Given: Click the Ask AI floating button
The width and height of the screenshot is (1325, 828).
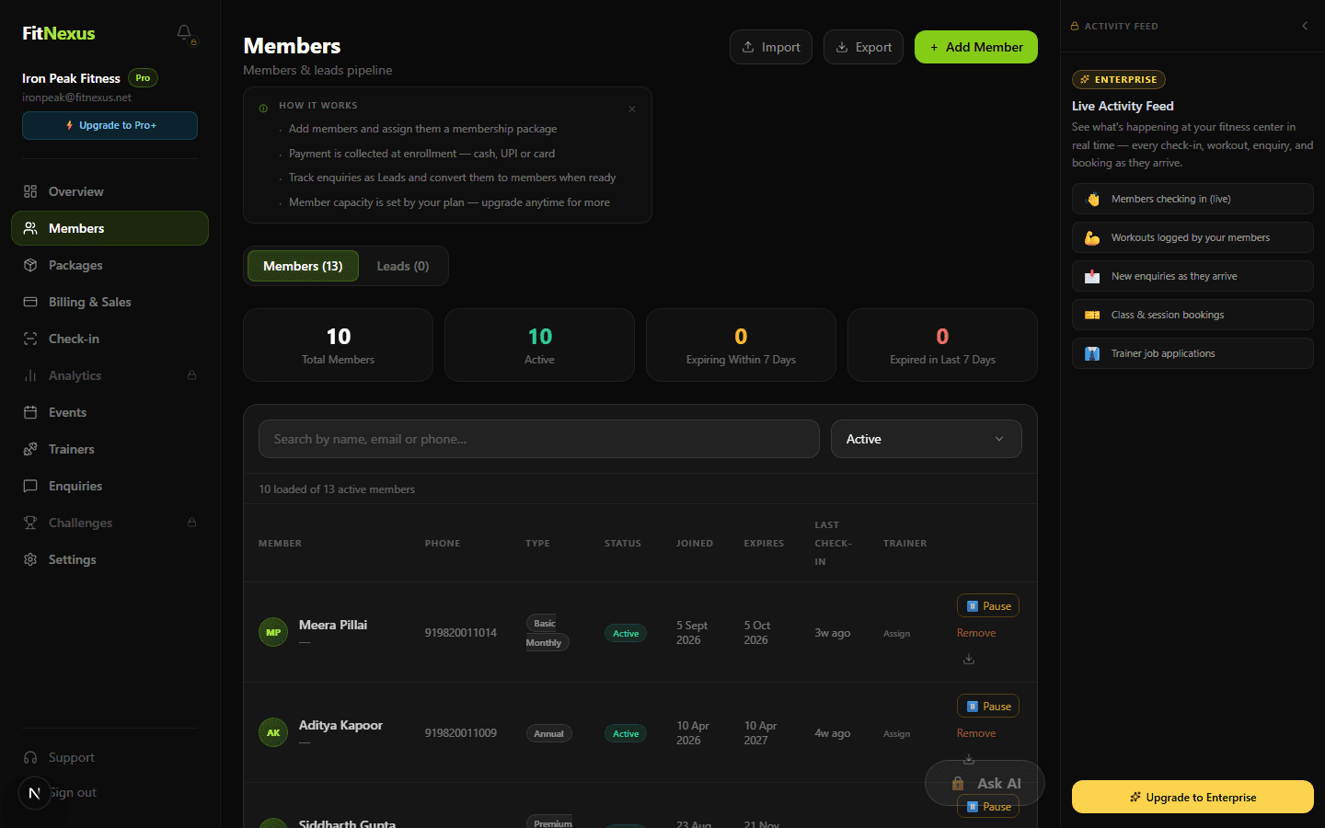Looking at the screenshot, I should tap(985, 783).
